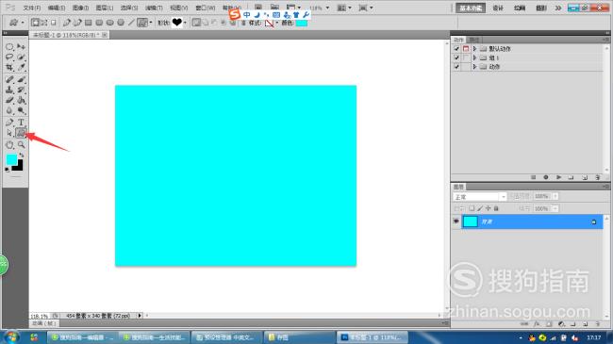This screenshot has height=344, width=613.
Task: Select the Hand tool
Action: 9,145
